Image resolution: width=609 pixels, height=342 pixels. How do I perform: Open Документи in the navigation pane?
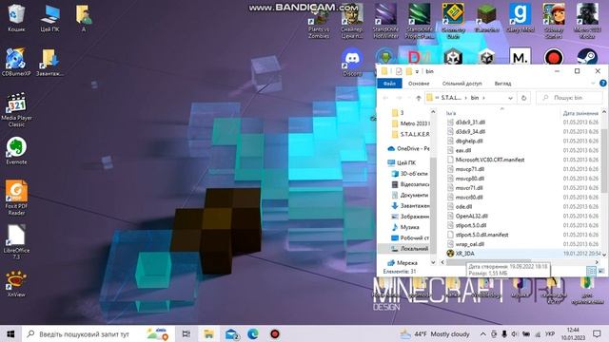tap(410, 195)
